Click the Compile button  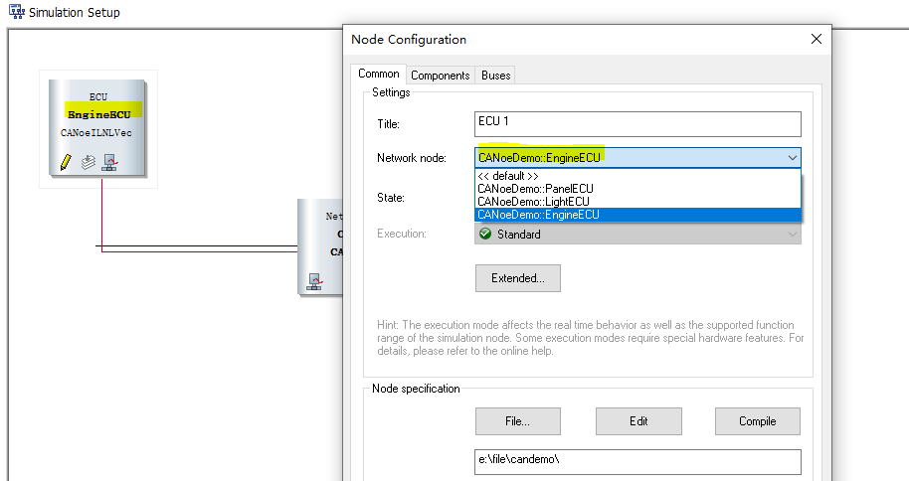[x=757, y=421]
